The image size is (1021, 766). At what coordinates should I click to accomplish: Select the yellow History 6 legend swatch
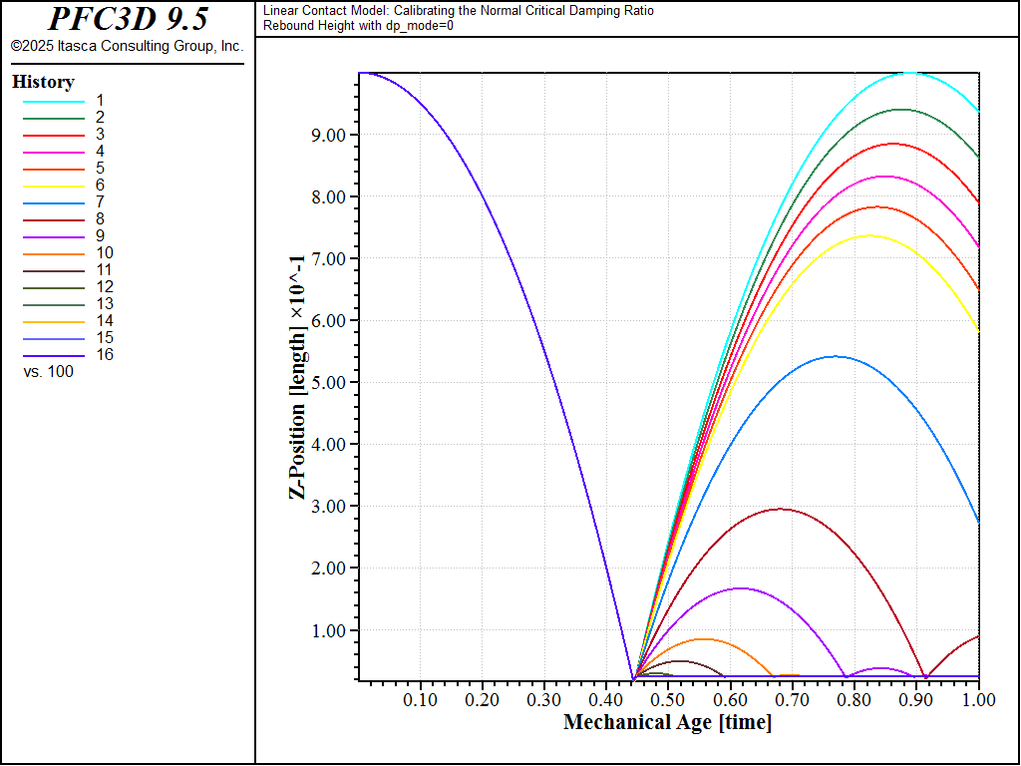(54, 187)
